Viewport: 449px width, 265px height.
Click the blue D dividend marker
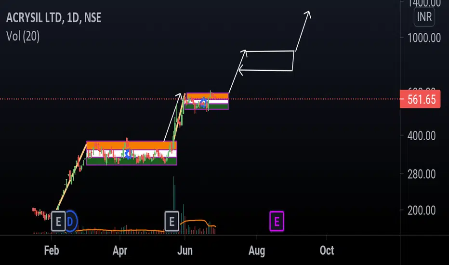(x=72, y=221)
